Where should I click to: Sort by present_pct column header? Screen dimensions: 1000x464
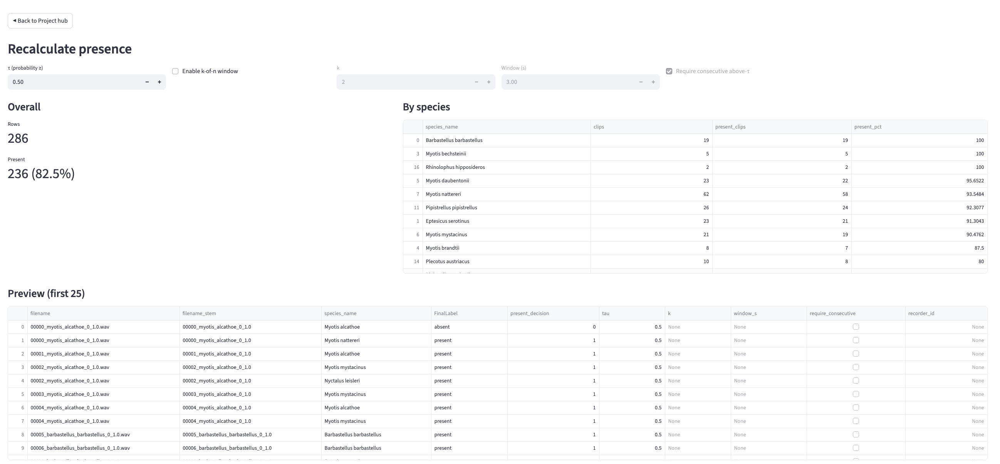[x=867, y=127]
